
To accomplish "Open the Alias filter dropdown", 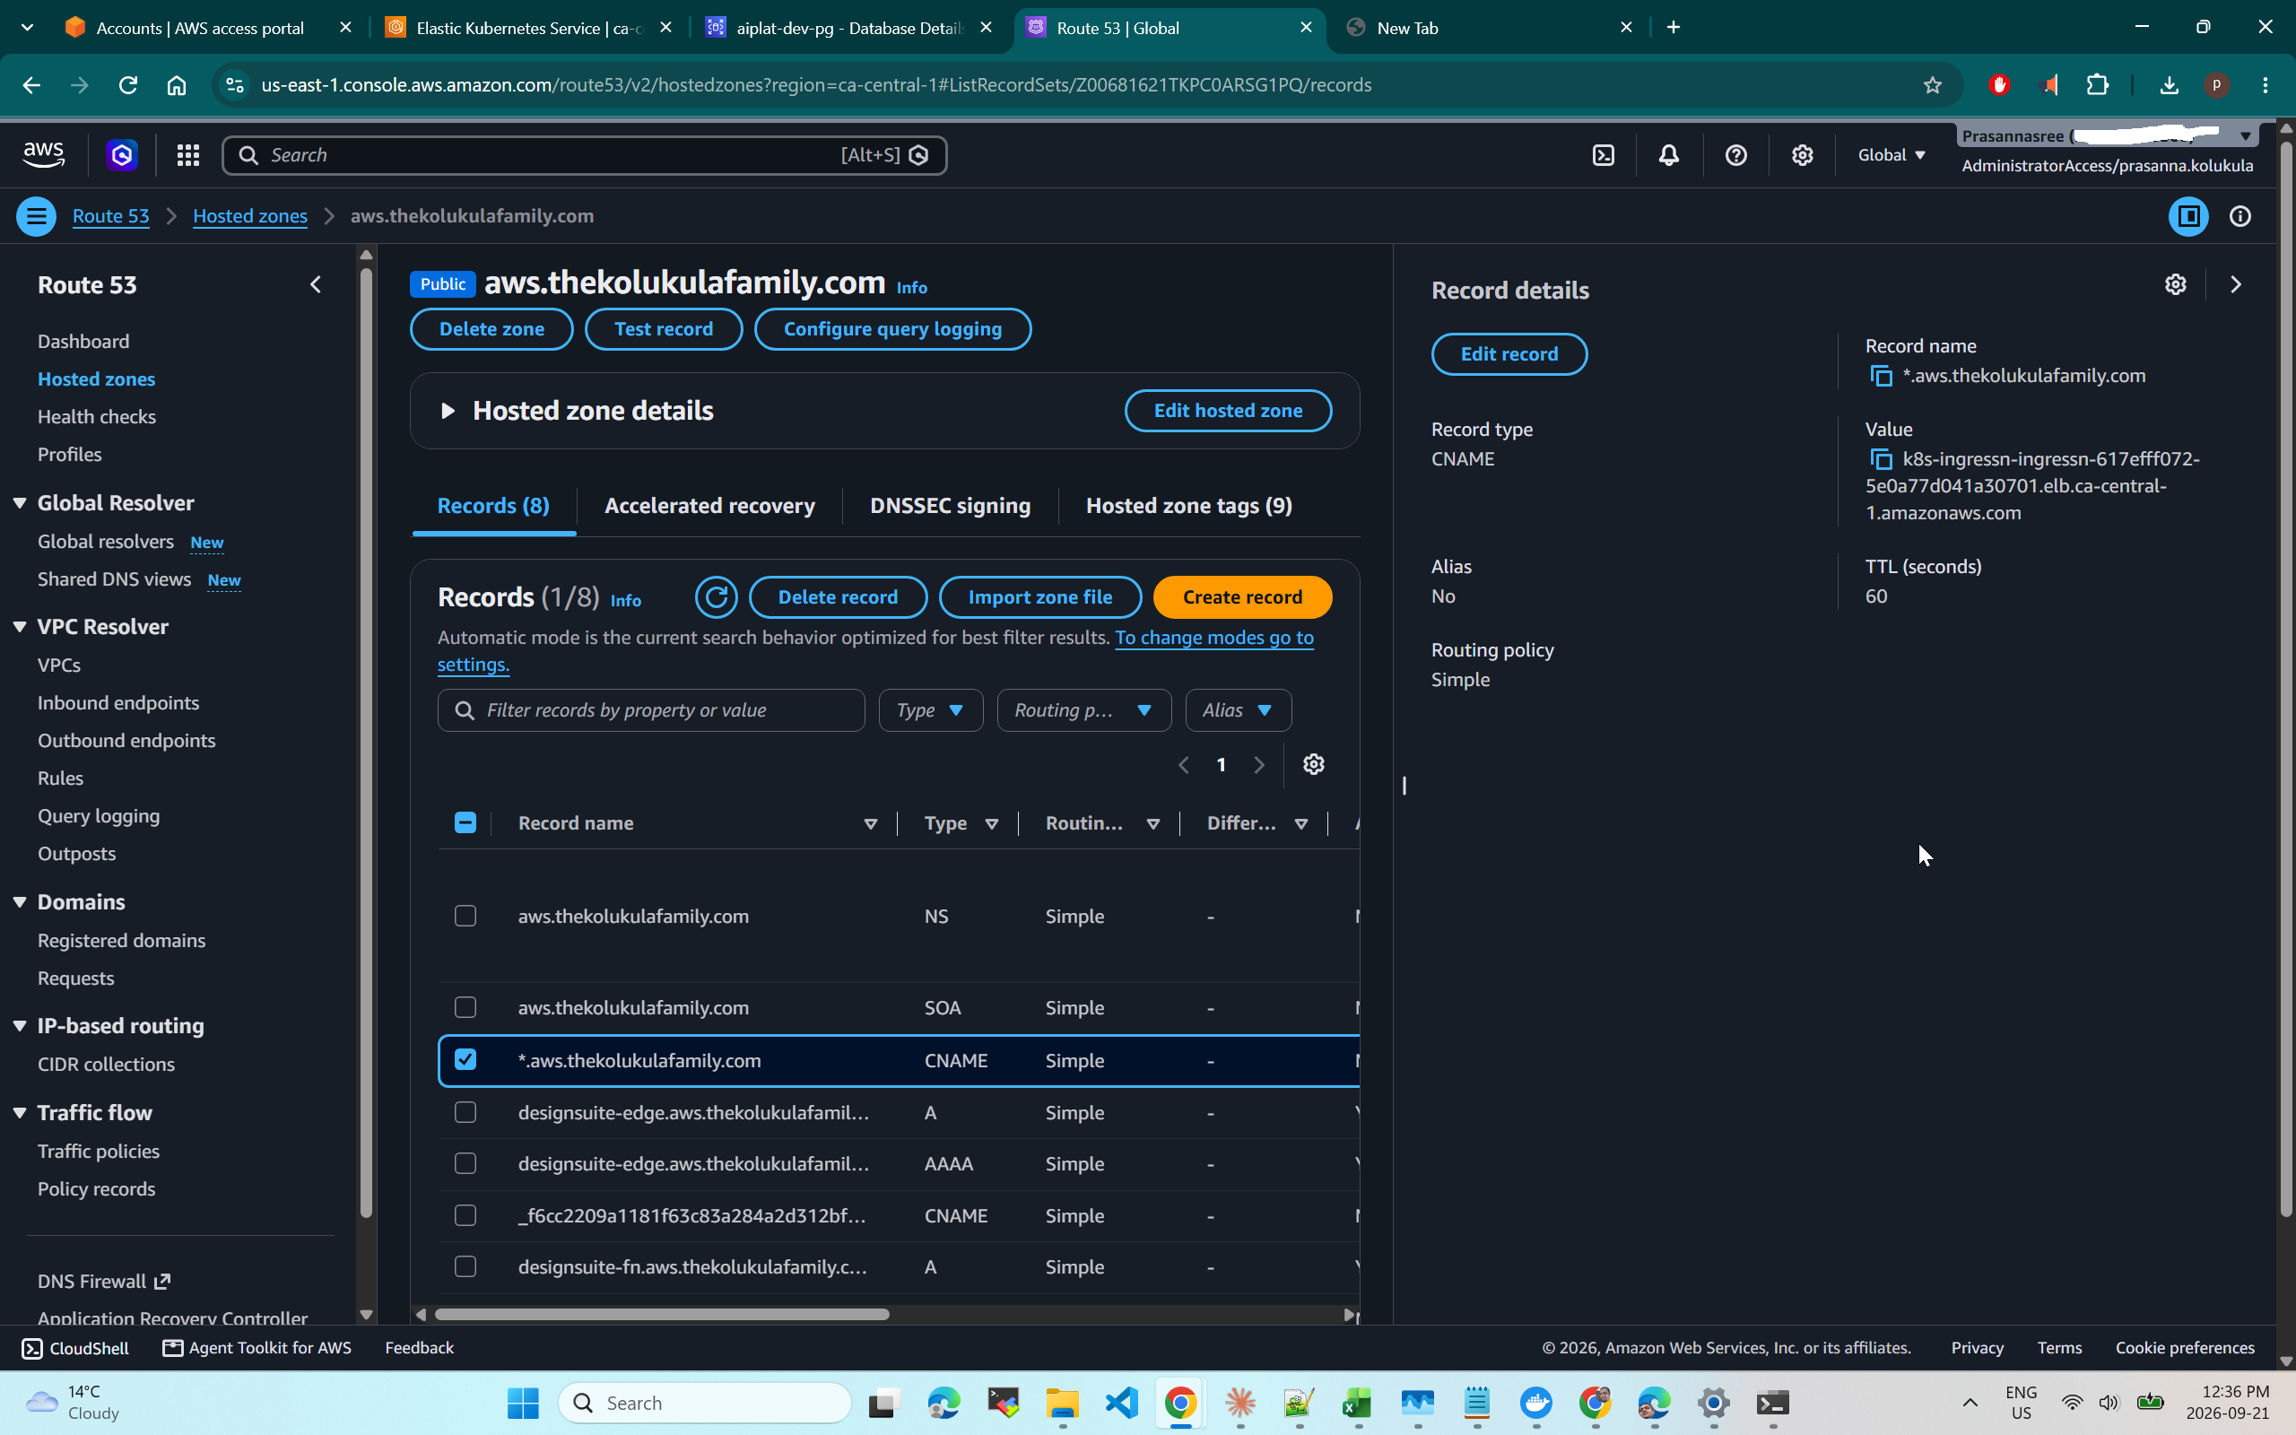I will [x=1238, y=710].
